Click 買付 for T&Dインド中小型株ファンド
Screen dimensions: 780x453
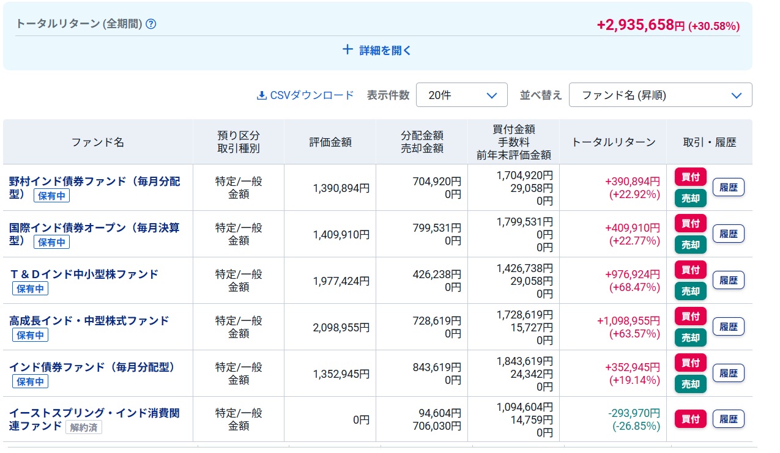[691, 270]
